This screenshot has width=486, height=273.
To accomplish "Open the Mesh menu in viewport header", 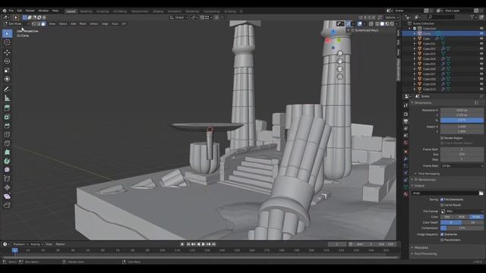I will 83,24.
